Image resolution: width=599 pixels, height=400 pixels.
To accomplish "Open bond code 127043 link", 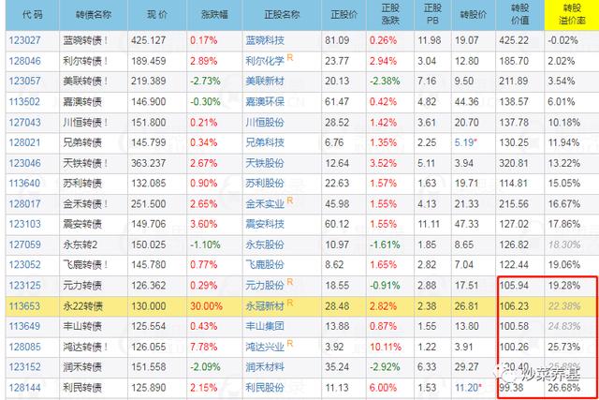I will (25, 123).
